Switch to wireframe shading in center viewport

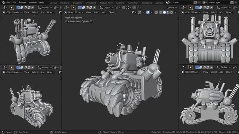161,12
